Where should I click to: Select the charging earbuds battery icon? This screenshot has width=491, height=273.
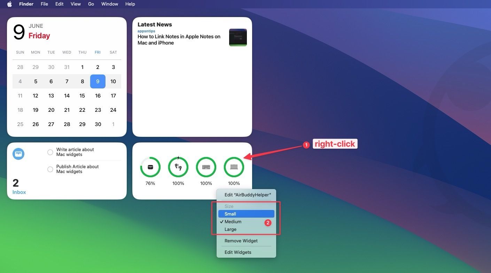(x=178, y=167)
